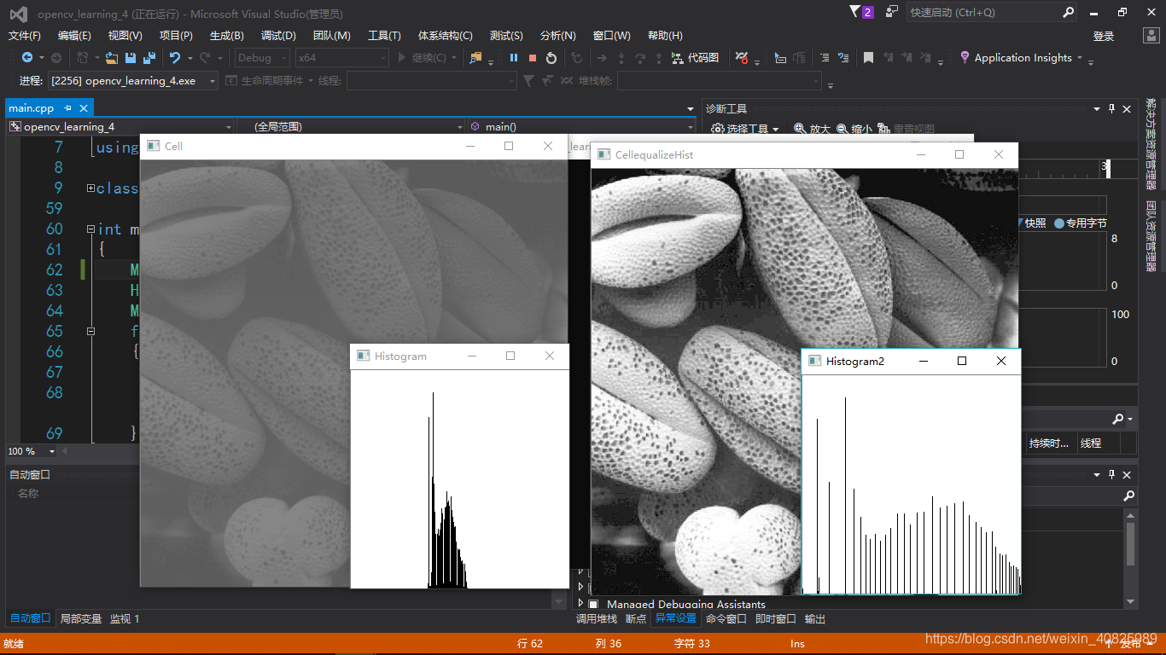Click the quick launch search magnifier
1166x655 pixels.
click(x=1068, y=12)
